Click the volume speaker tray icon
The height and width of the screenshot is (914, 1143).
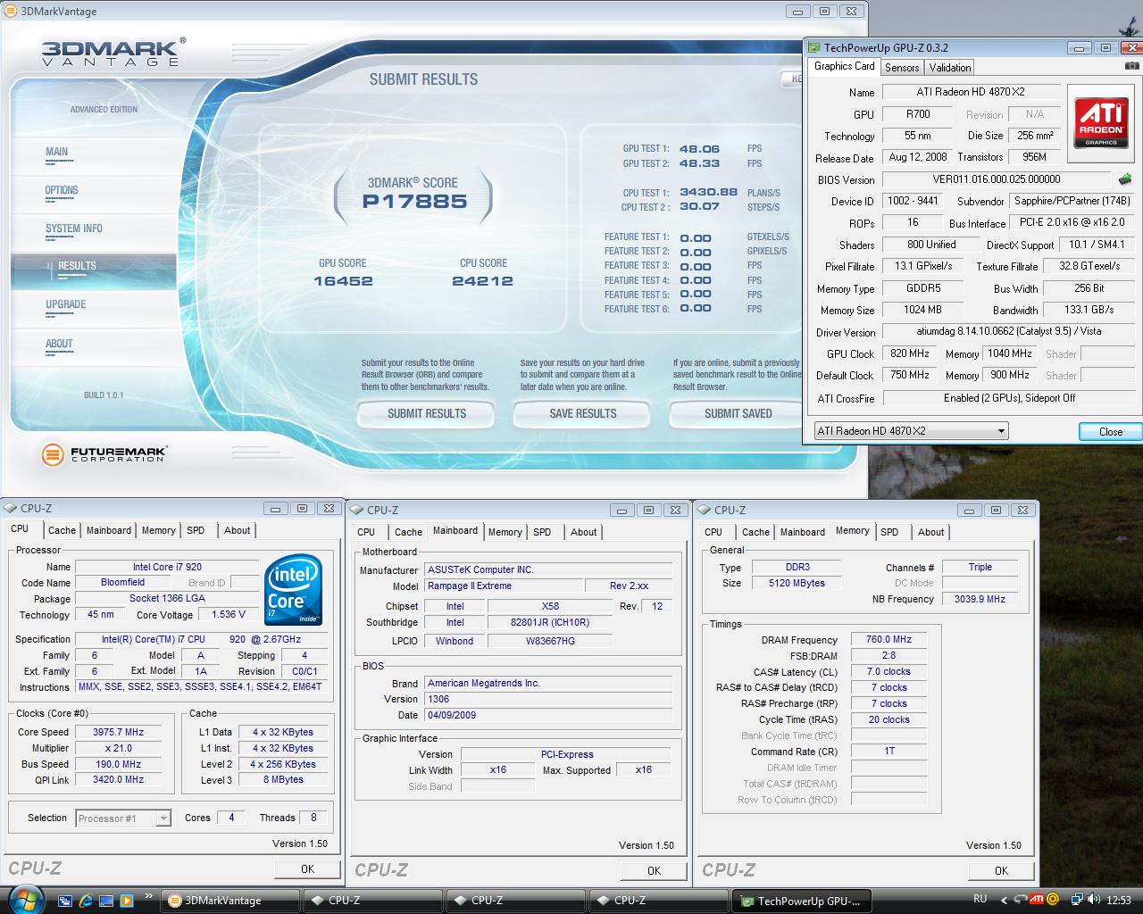coord(1095,900)
